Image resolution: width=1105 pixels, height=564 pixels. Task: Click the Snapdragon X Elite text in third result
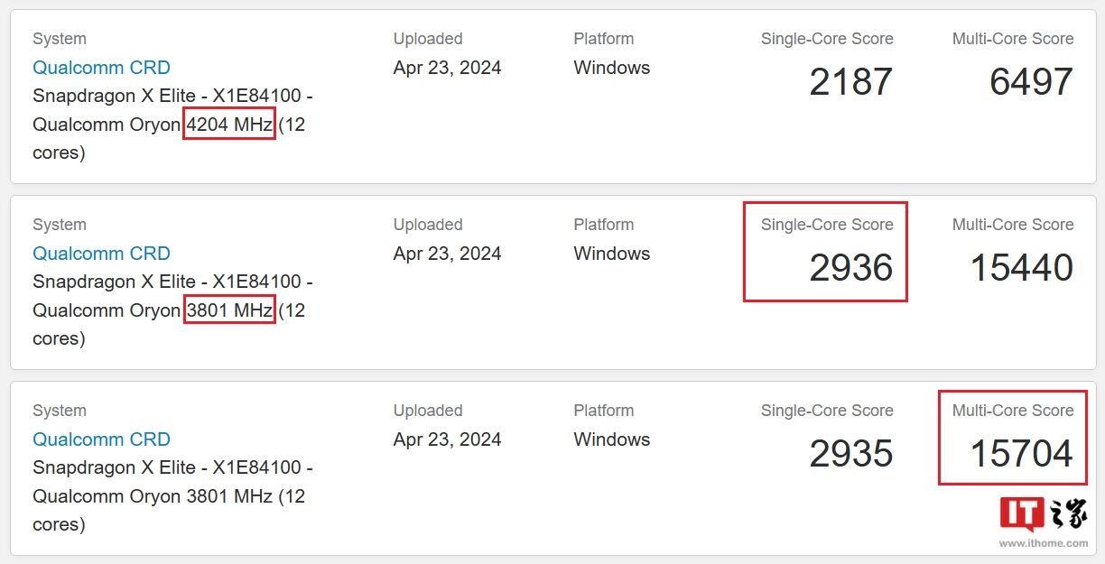[x=115, y=467]
